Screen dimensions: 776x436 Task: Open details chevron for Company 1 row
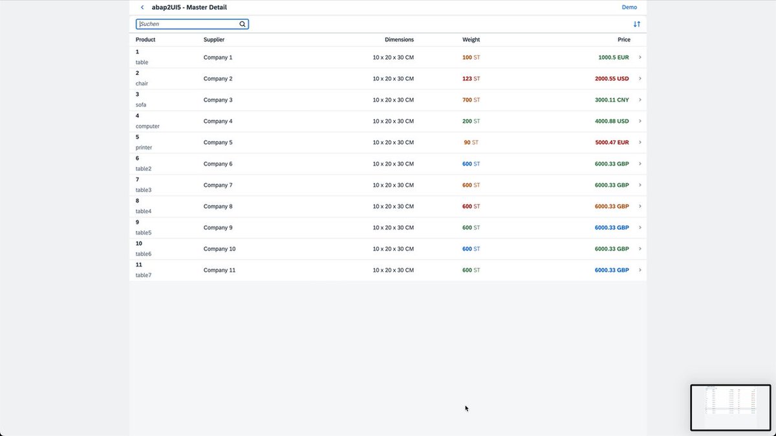pyautogui.click(x=640, y=58)
